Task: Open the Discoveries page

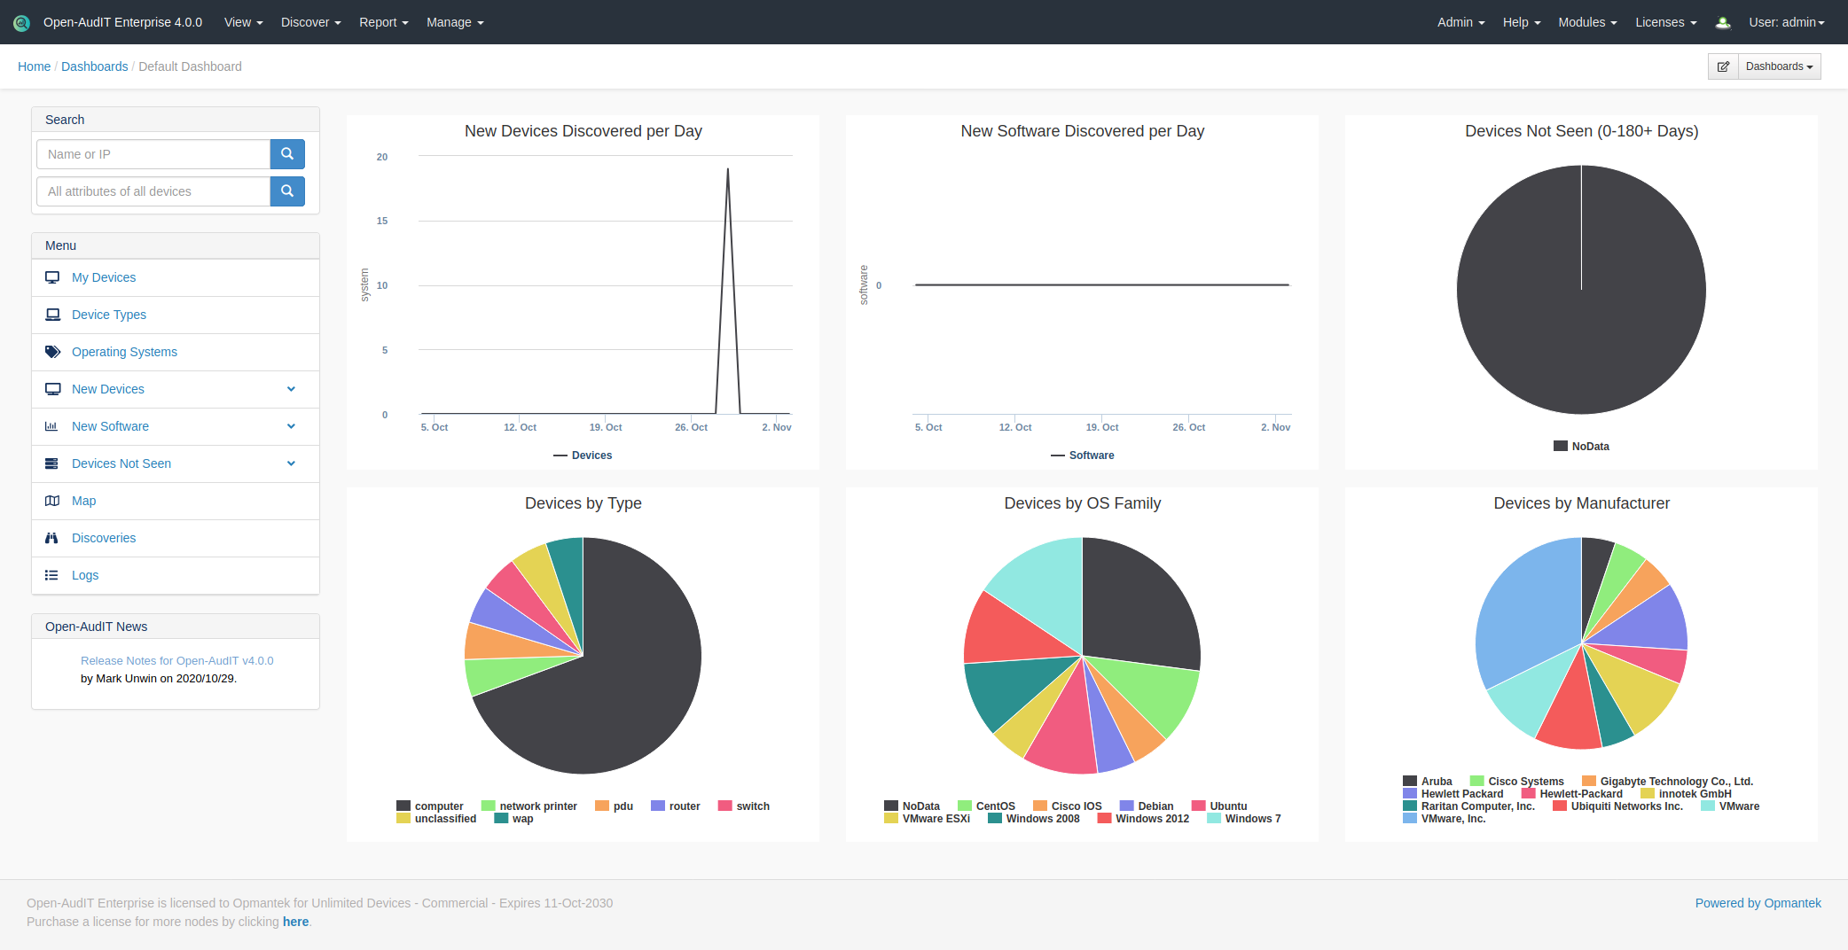Action: point(104,538)
